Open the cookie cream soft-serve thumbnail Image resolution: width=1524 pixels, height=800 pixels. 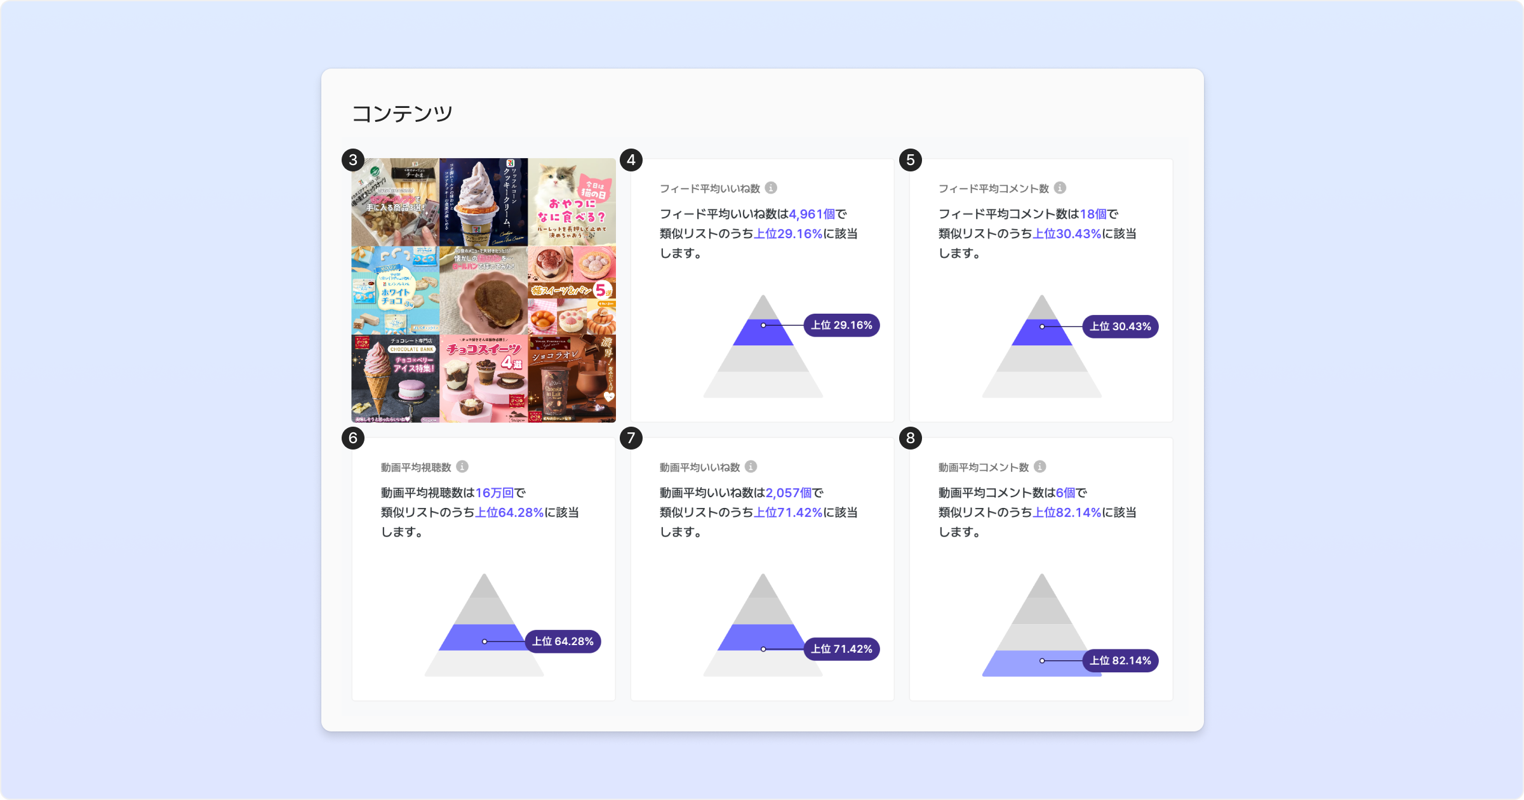[483, 202]
